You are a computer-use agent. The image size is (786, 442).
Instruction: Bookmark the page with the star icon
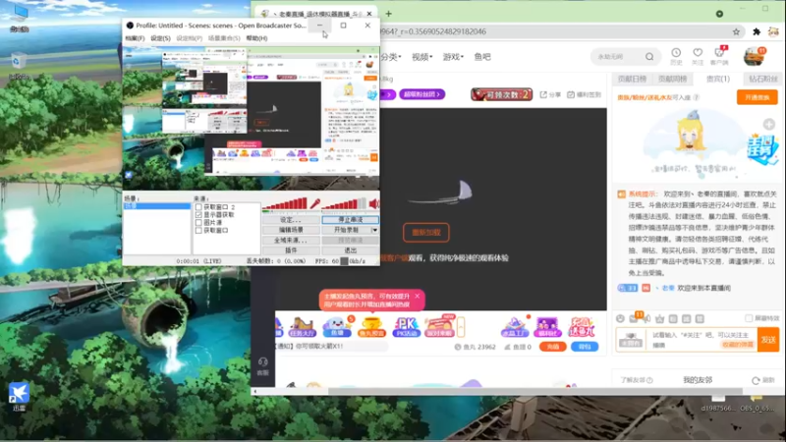(736, 31)
